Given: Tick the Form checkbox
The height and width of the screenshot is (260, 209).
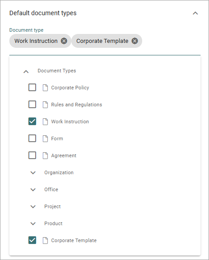Looking at the screenshot, I should tap(32, 138).
